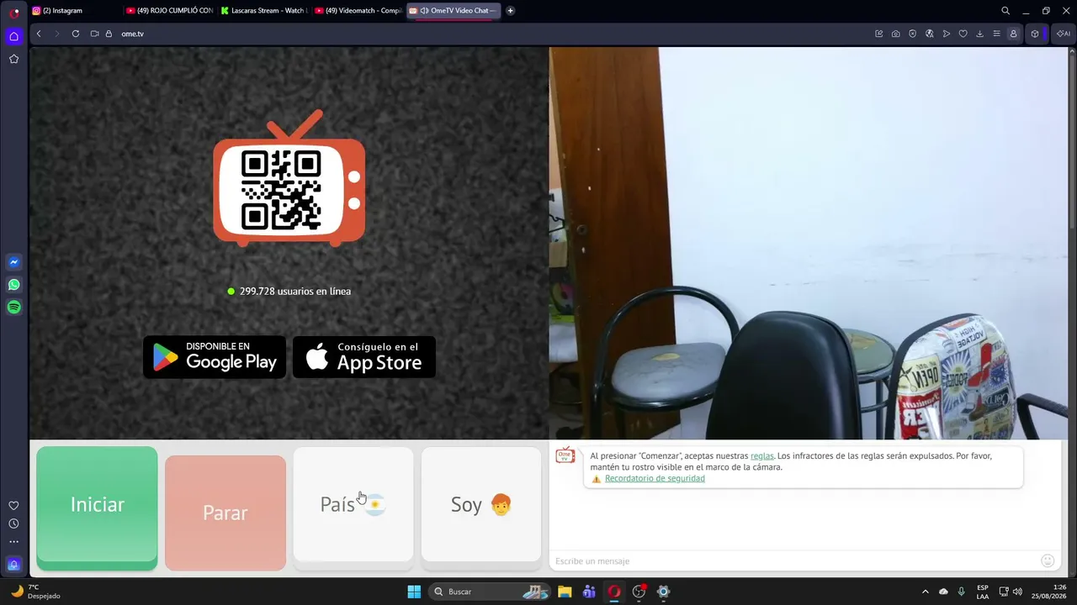The height and width of the screenshot is (605, 1077).
Task: Open sidebar three-dot more options
Action: (13, 542)
